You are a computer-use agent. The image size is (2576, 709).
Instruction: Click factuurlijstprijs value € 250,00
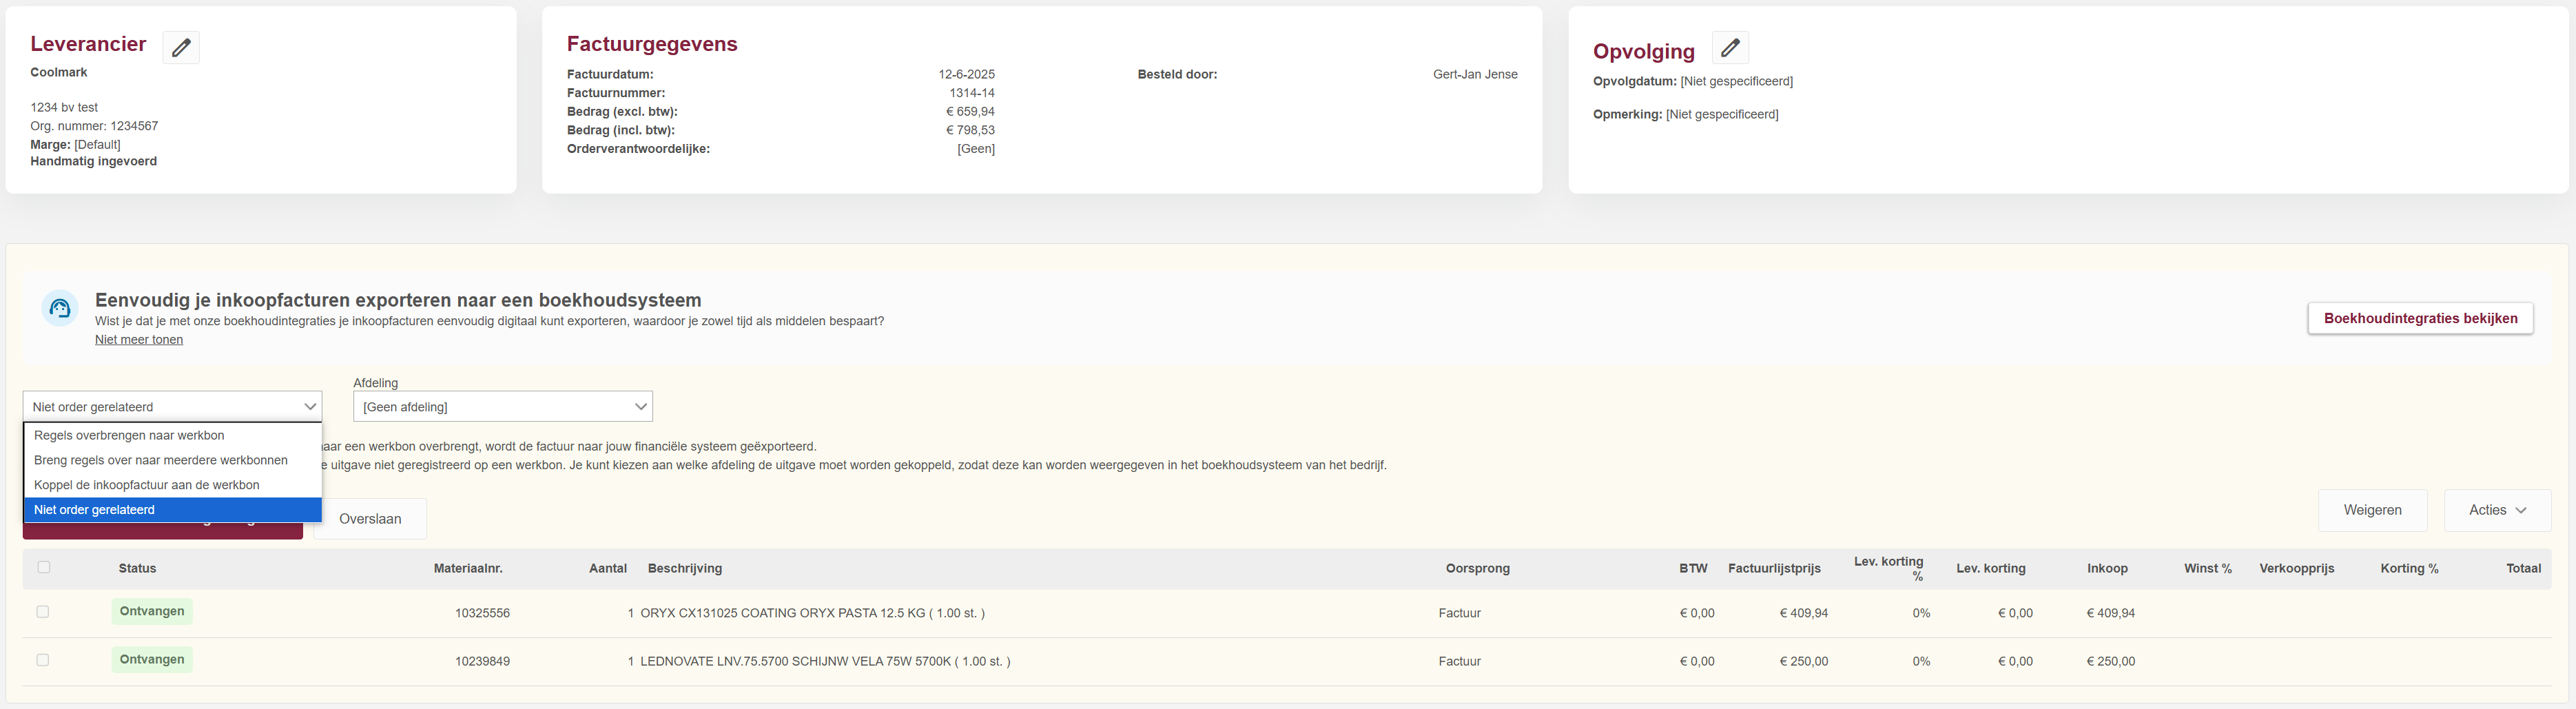coord(1803,661)
